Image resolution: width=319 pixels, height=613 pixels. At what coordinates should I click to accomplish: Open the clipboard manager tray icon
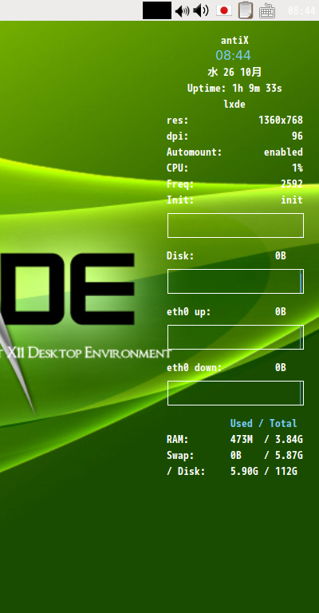(x=245, y=10)
